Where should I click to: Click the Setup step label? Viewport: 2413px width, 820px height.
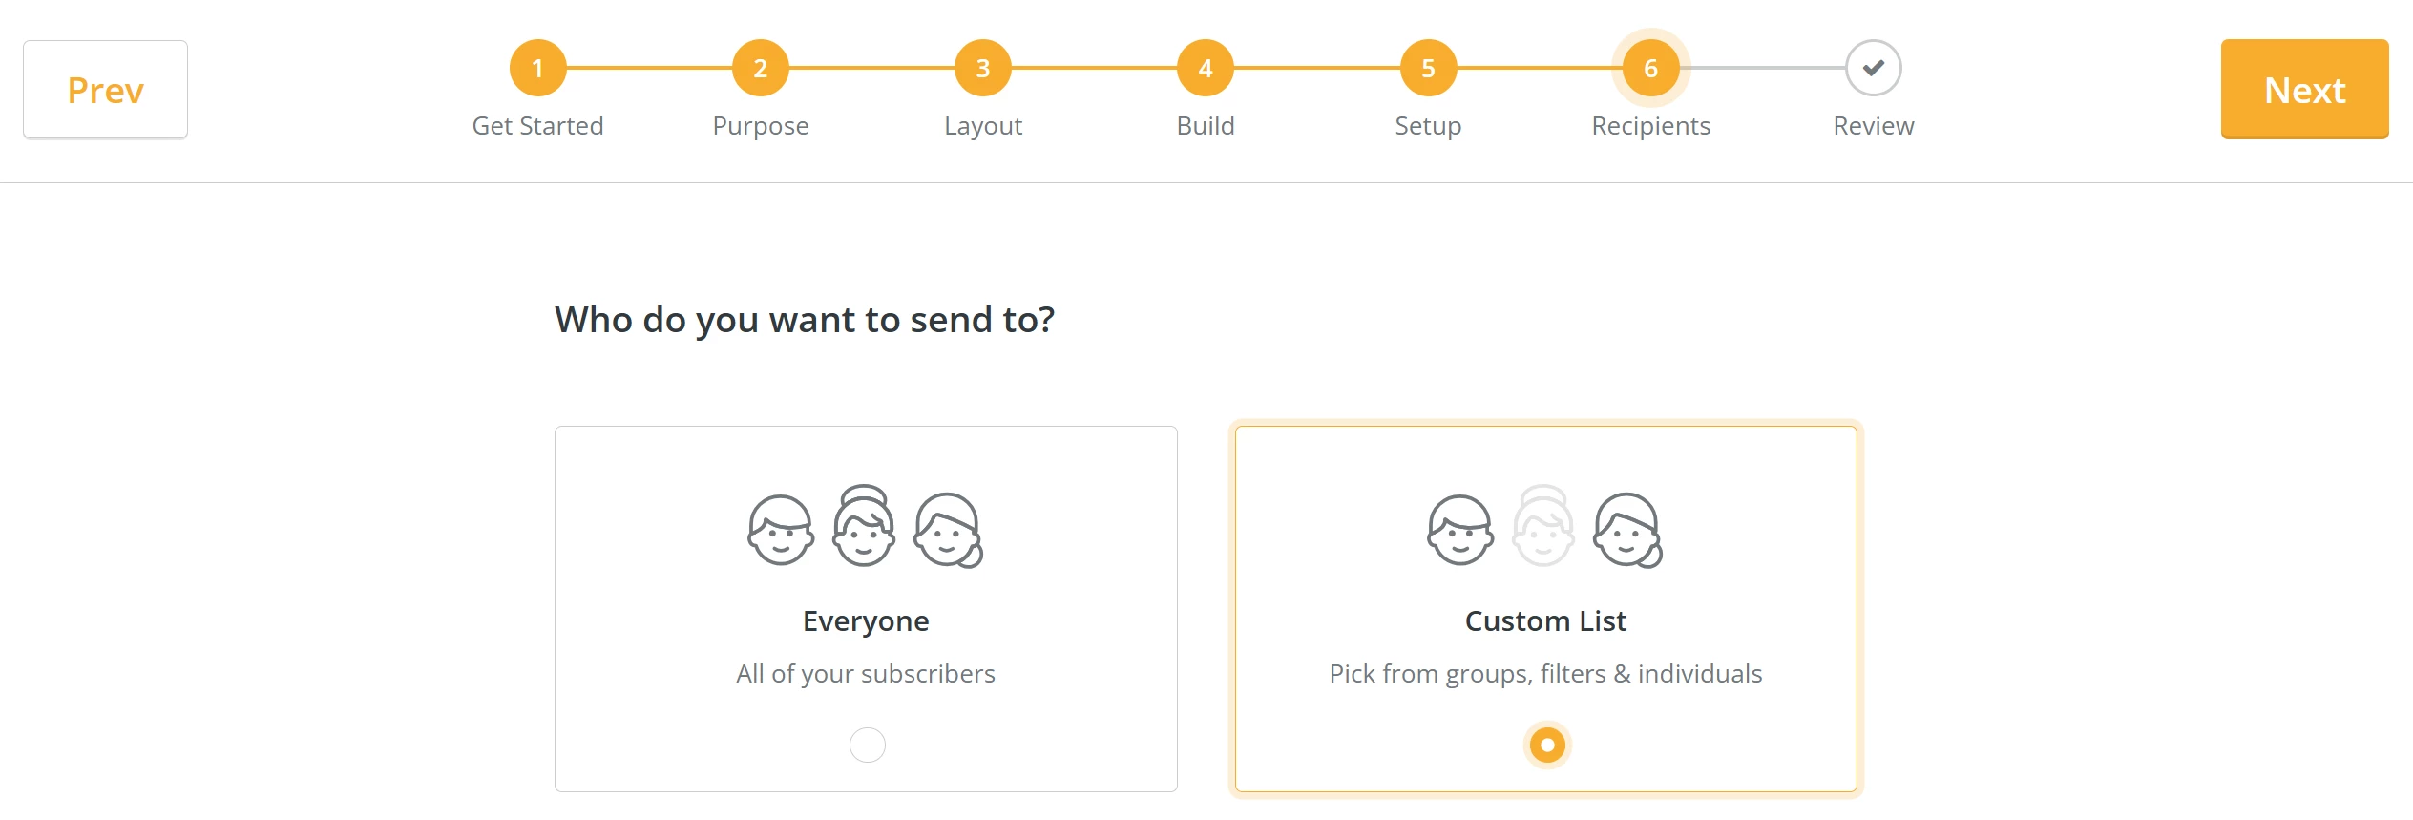(x=1428, y=126)
